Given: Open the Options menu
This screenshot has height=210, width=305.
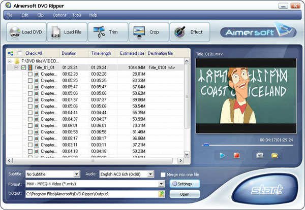Looking at the screenshot, I should tap(59, 15).
